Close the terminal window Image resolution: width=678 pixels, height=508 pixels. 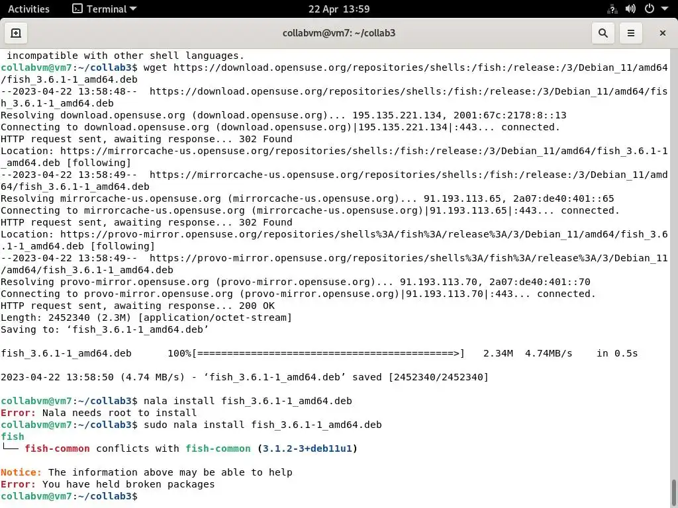pos(662,33)
